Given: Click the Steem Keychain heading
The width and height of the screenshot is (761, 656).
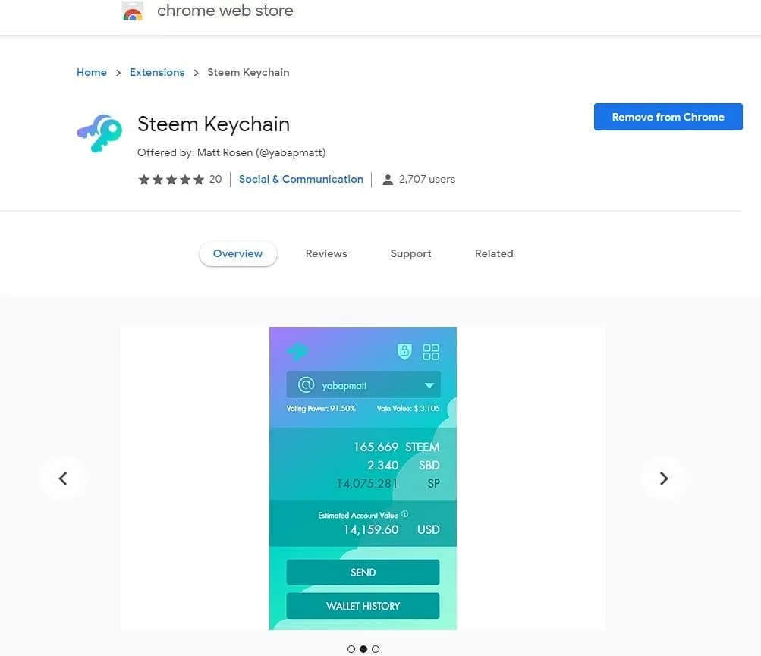Looking at the screenshot, I should pyautogui.click(x=213, y=124).
